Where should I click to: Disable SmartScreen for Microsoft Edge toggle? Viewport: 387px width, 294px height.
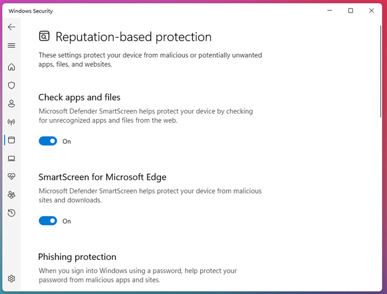point(48,221)
